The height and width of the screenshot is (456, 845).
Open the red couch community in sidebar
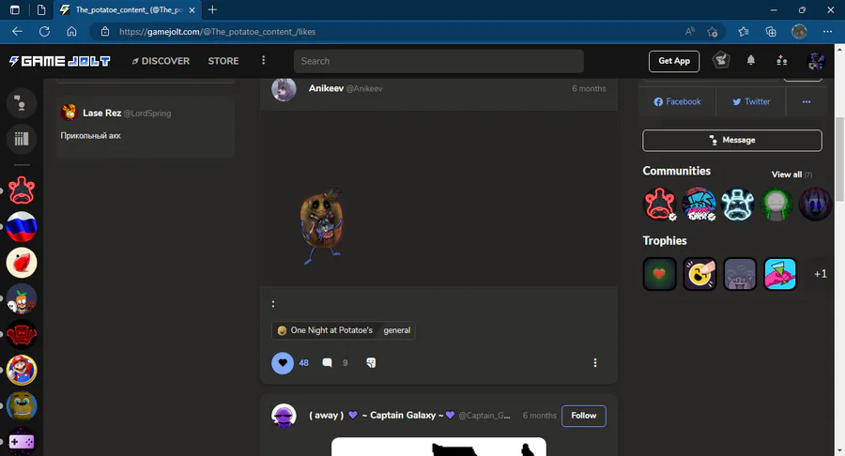point(22,334)
